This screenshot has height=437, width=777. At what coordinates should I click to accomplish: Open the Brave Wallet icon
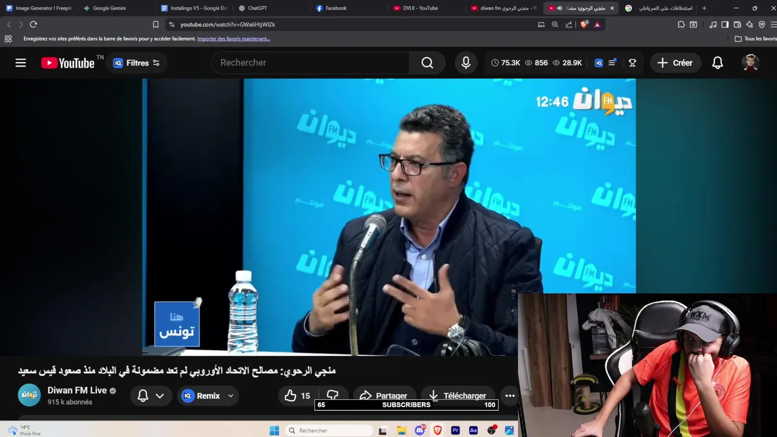point(737,24)
